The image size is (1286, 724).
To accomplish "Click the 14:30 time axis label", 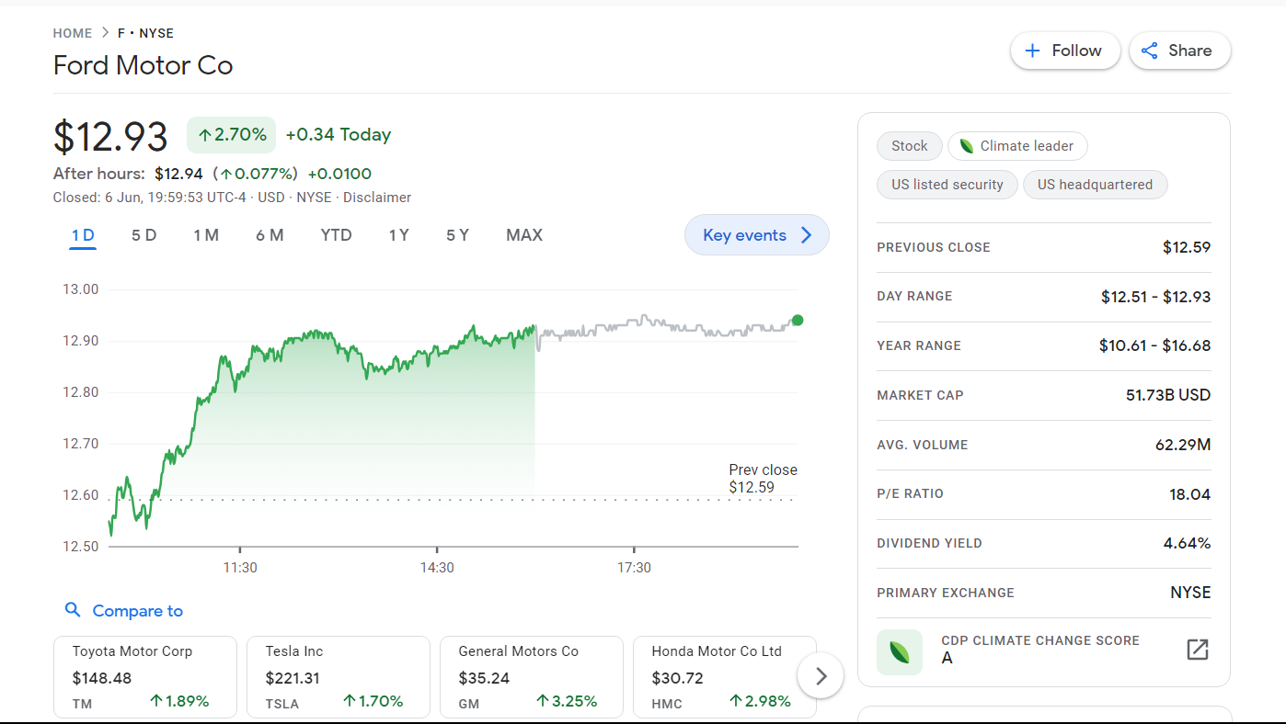I will (437, 568).
